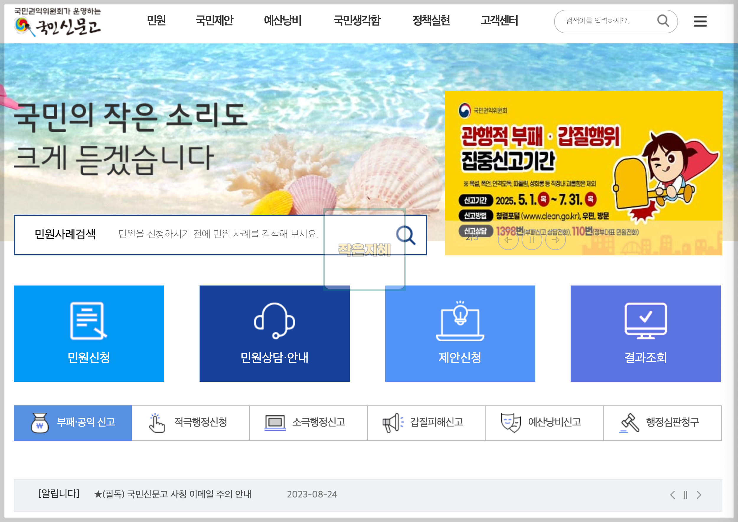This screenshot has height=522, width=738.
Task: Open the 국민신문고 사칭 이메일 notice link
Action: coord(173,494)
